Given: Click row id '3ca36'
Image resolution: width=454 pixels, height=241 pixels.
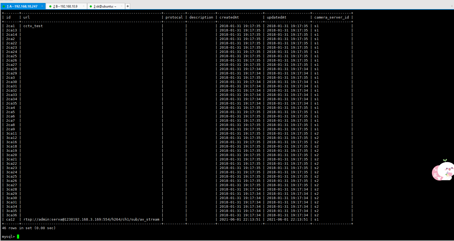Looking at the screenshot, I should [x=12, y=215].
